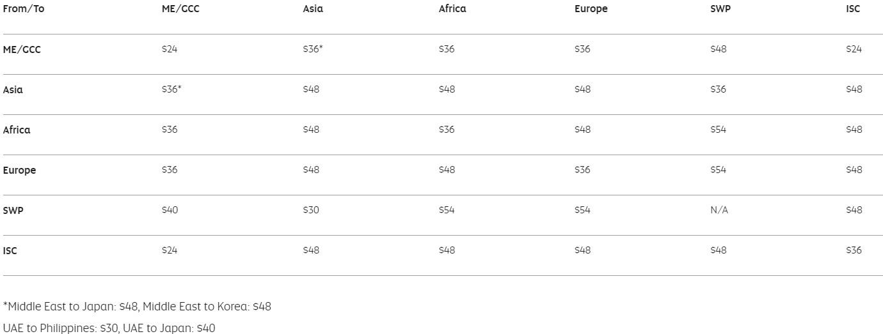Click the $36* price in Asia row
This screenshot has height=334, width=883.
point(171,89)
